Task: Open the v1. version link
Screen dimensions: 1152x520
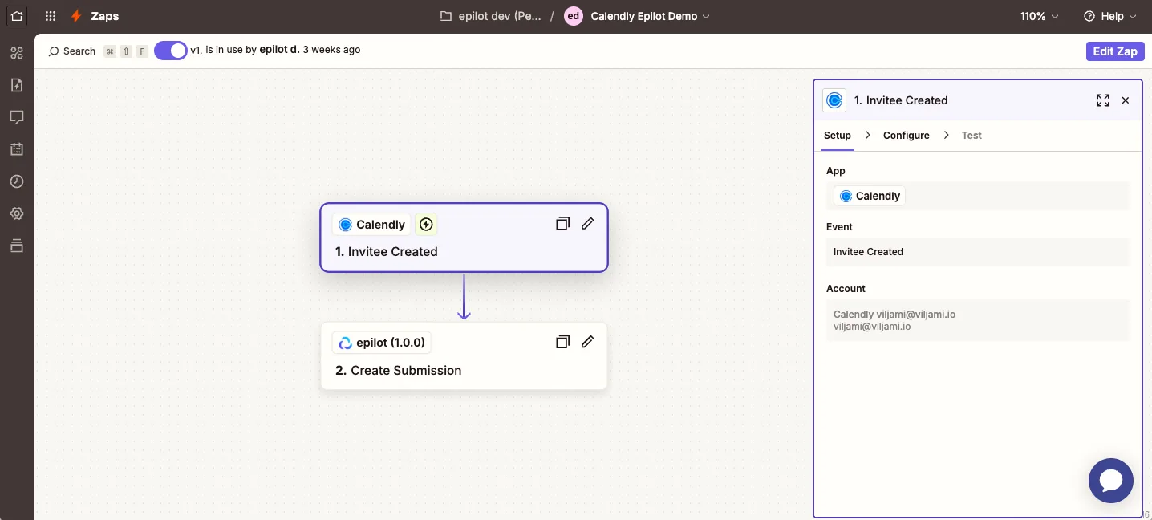Action: pyautogui.click(x=196, y=50)
